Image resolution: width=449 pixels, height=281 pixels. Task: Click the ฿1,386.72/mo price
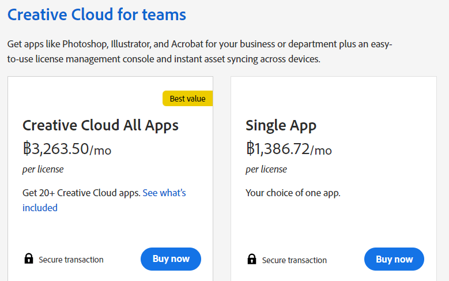click(x=289, y=149)
